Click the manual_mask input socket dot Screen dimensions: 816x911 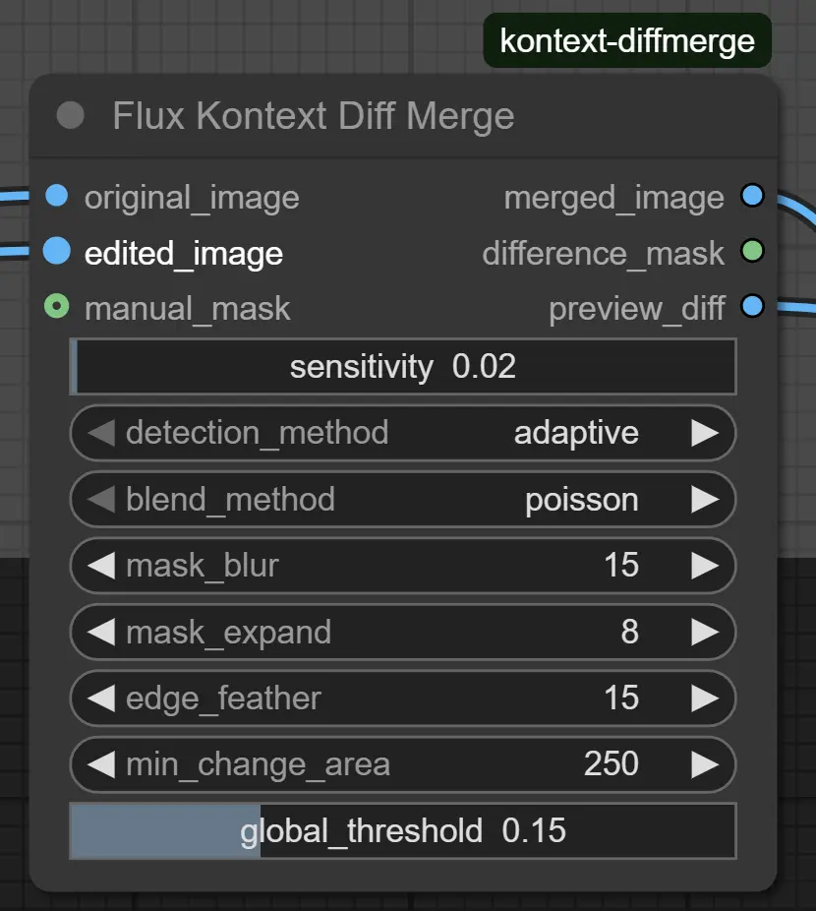pyautogui.click(x=57, y=308)
